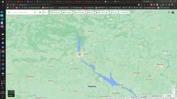The width and height of the screenshot is (177, 99).
Task: Open the Figma bookmark
Action: point(25,8)
